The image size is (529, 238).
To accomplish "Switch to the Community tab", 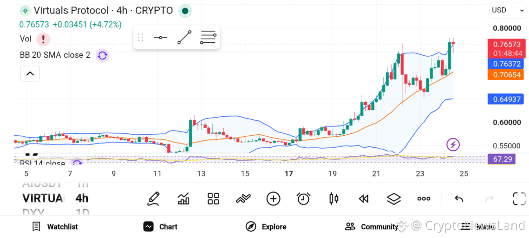I will click(x=371, y=227).
